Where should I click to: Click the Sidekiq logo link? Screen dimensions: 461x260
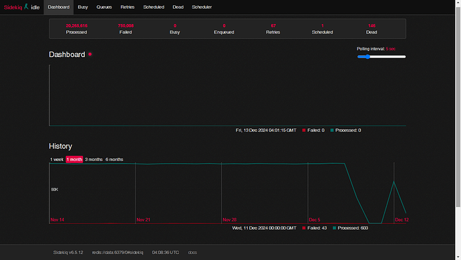click(13, 7)
